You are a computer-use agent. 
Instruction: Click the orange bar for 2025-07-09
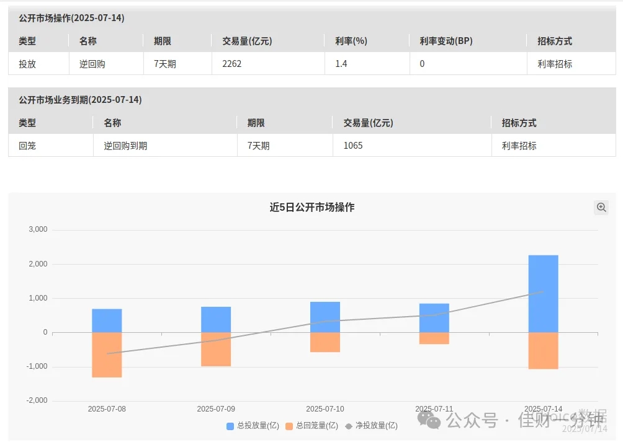point(216,349)
